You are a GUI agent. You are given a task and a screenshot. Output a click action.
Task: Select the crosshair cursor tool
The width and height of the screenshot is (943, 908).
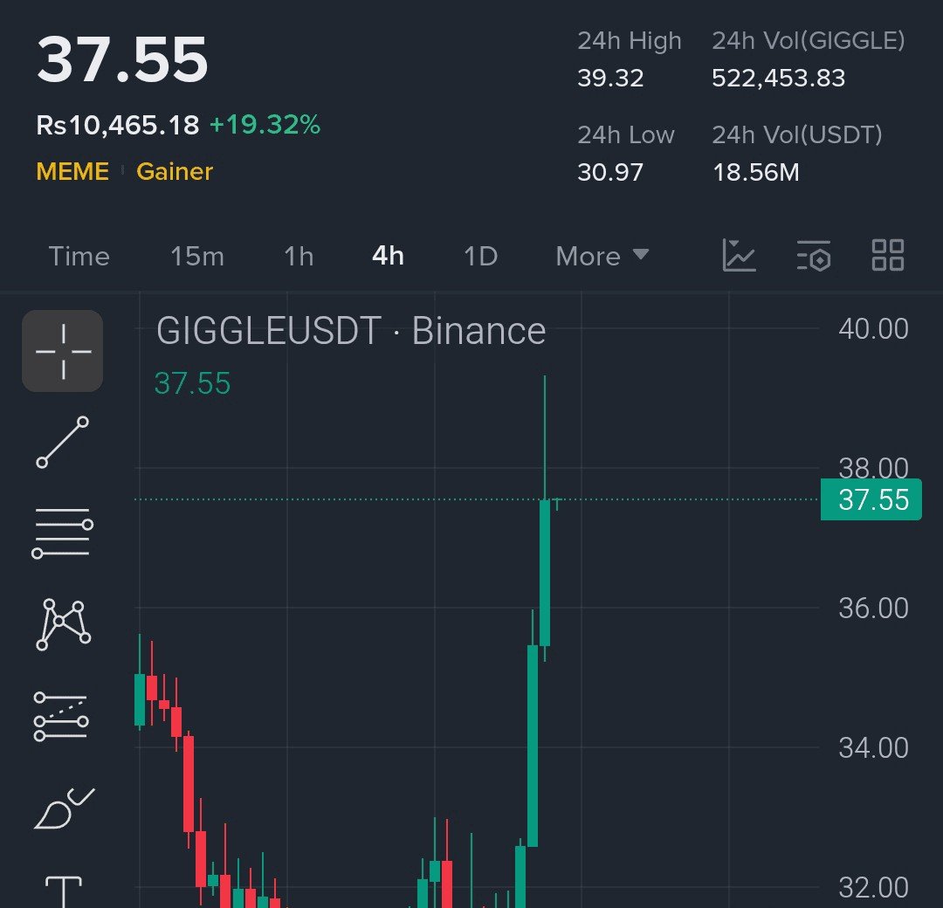click(63, 351)
